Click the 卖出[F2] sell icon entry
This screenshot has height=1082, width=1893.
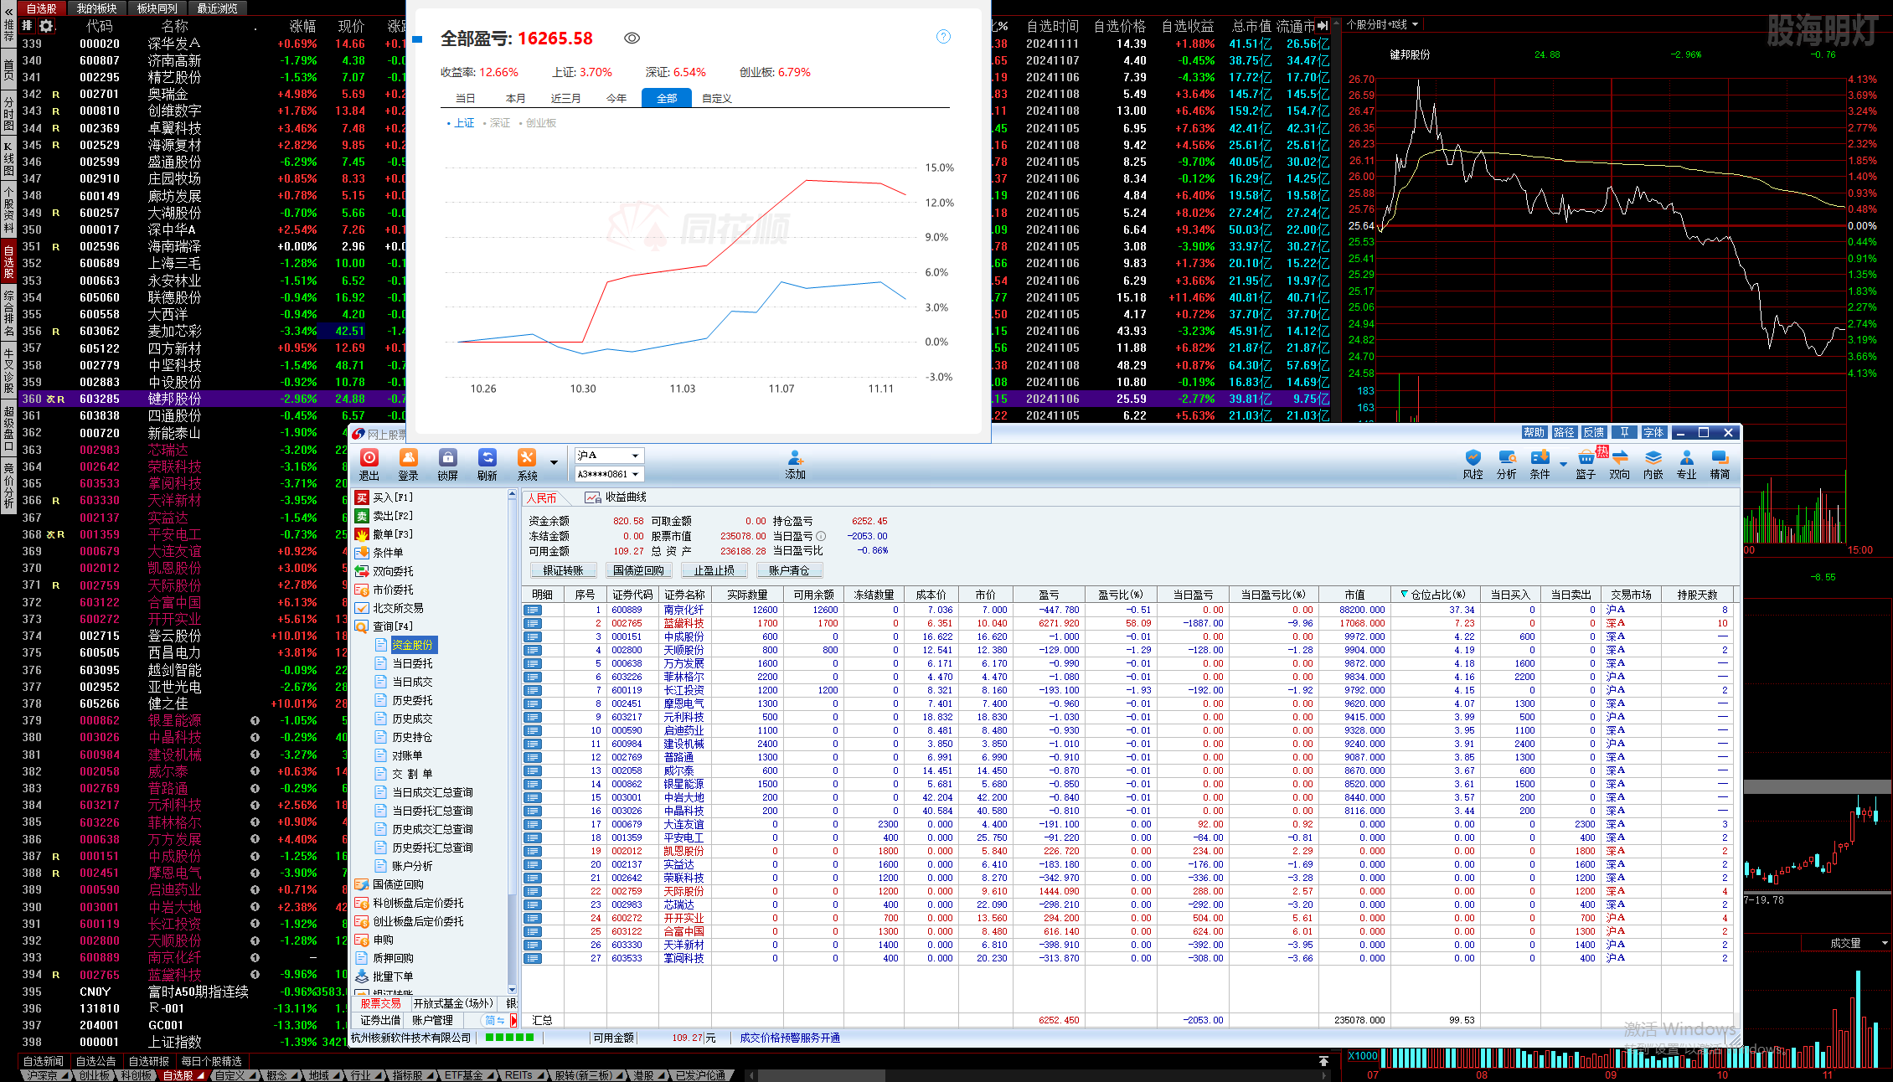(x=384, y=516)
